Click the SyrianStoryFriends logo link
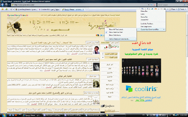The width and height of the screenshot is (188, 117). [x=18, y=15]
